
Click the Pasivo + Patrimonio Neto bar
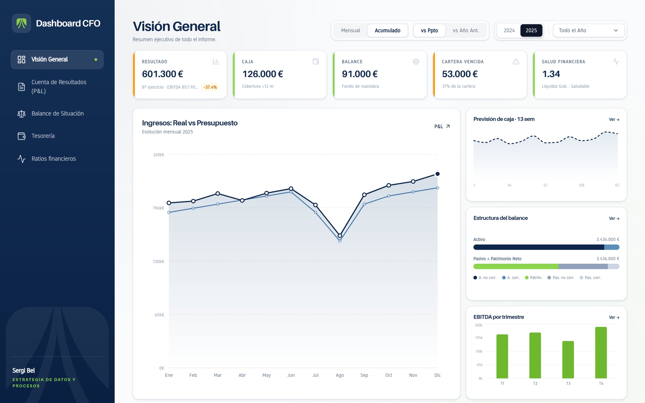546,266
